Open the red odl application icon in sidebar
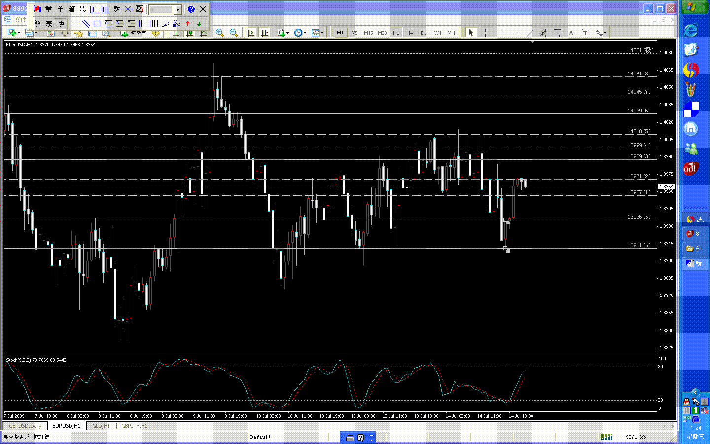 691,169
